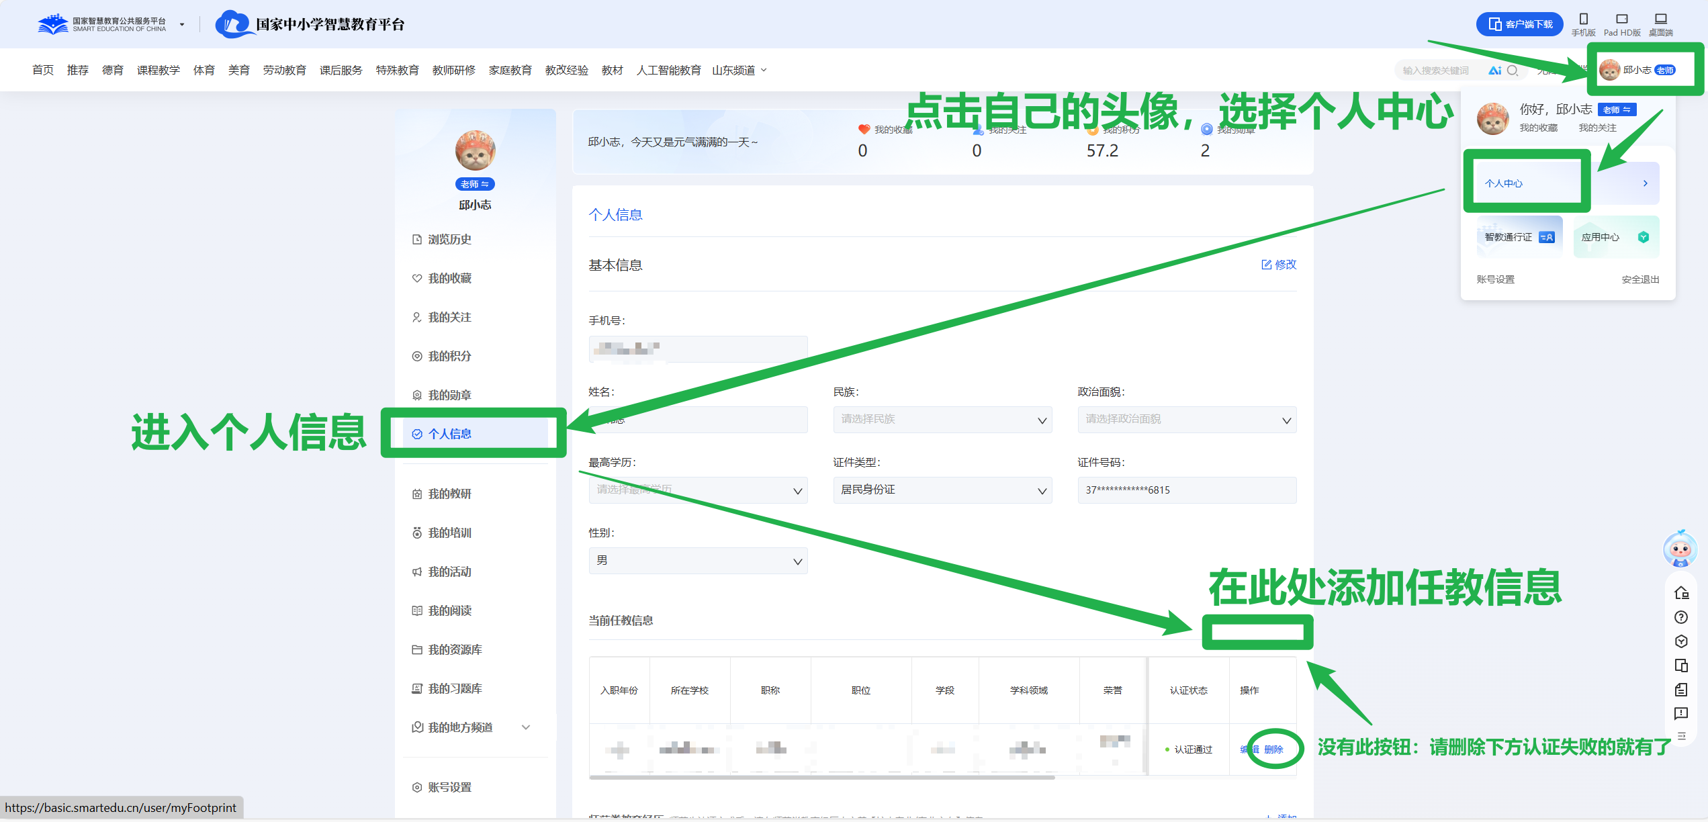Click the mobile version phone icon
This screenshot has width=1708, height=822.
(1583, 19)
